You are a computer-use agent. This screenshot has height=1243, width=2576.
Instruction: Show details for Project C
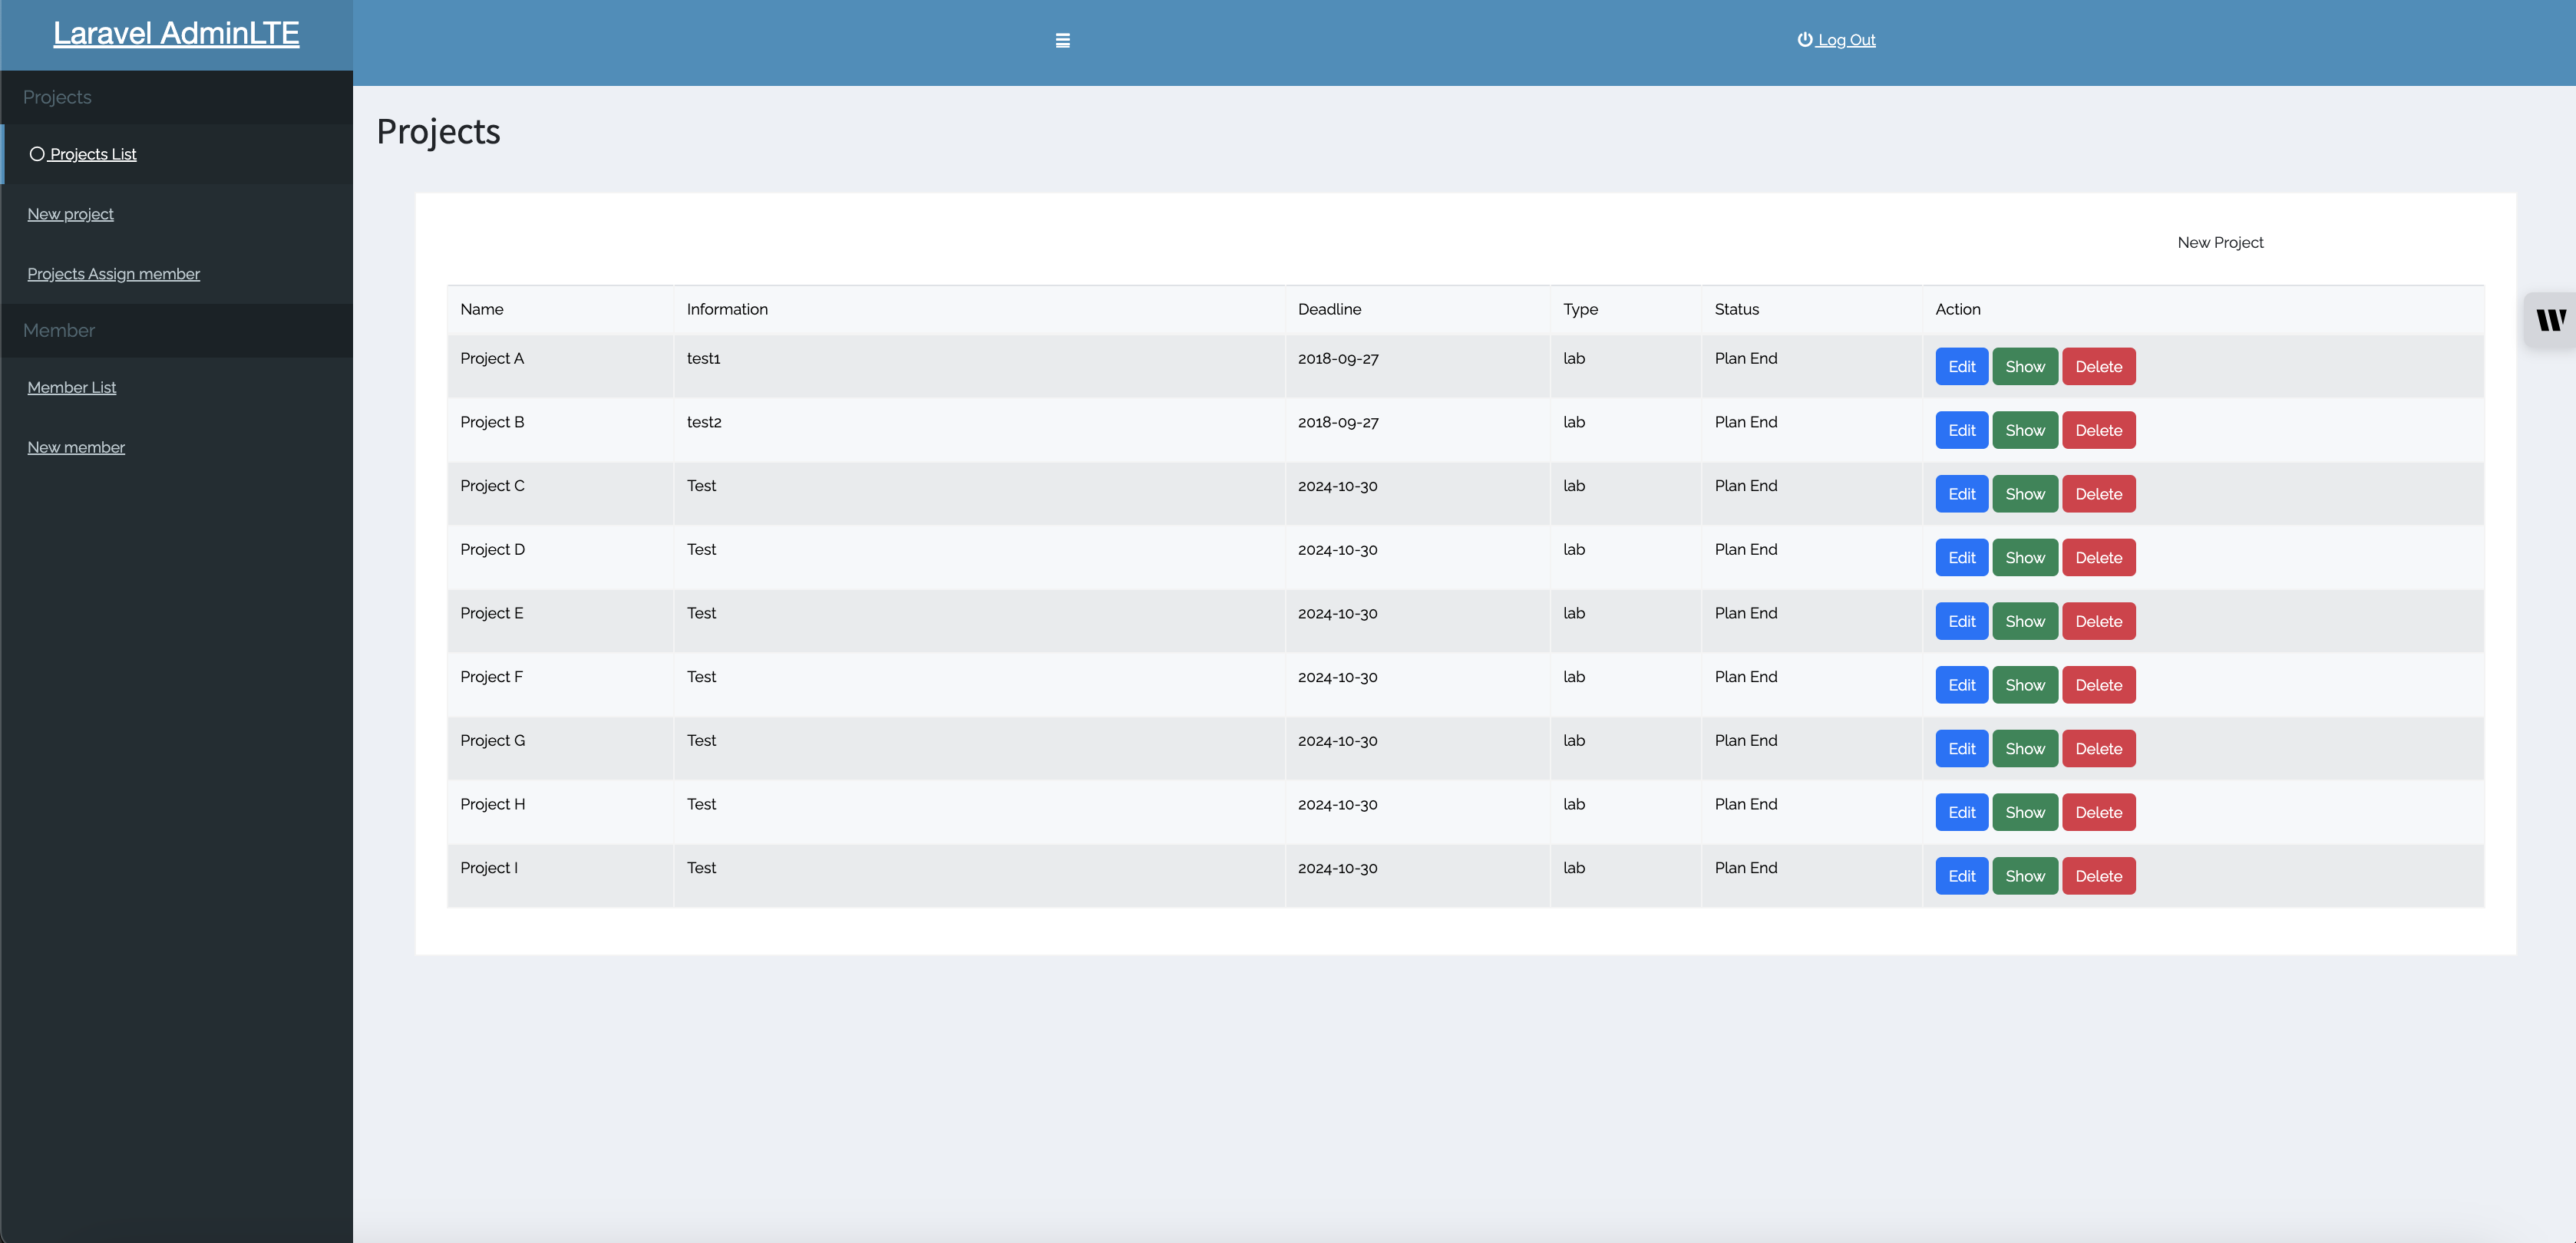[x=2024, y=493]
